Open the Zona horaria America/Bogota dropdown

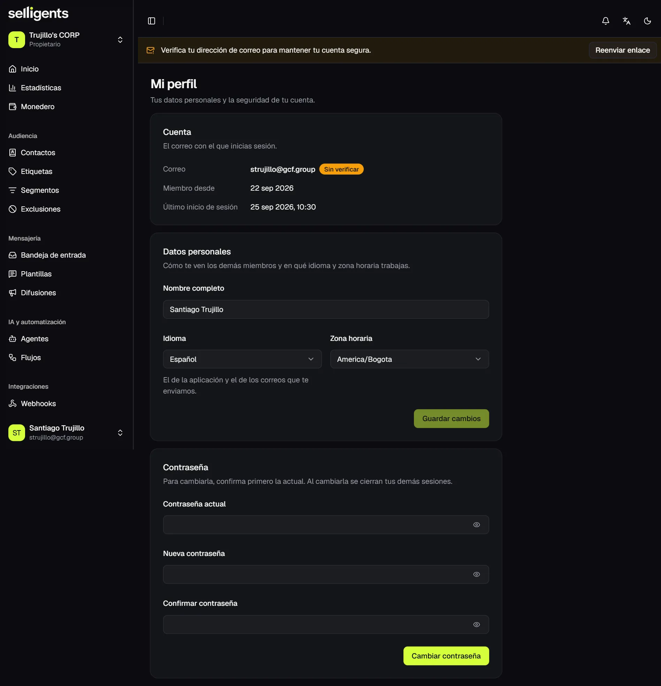pyautogui.click(x=409, y=359)
